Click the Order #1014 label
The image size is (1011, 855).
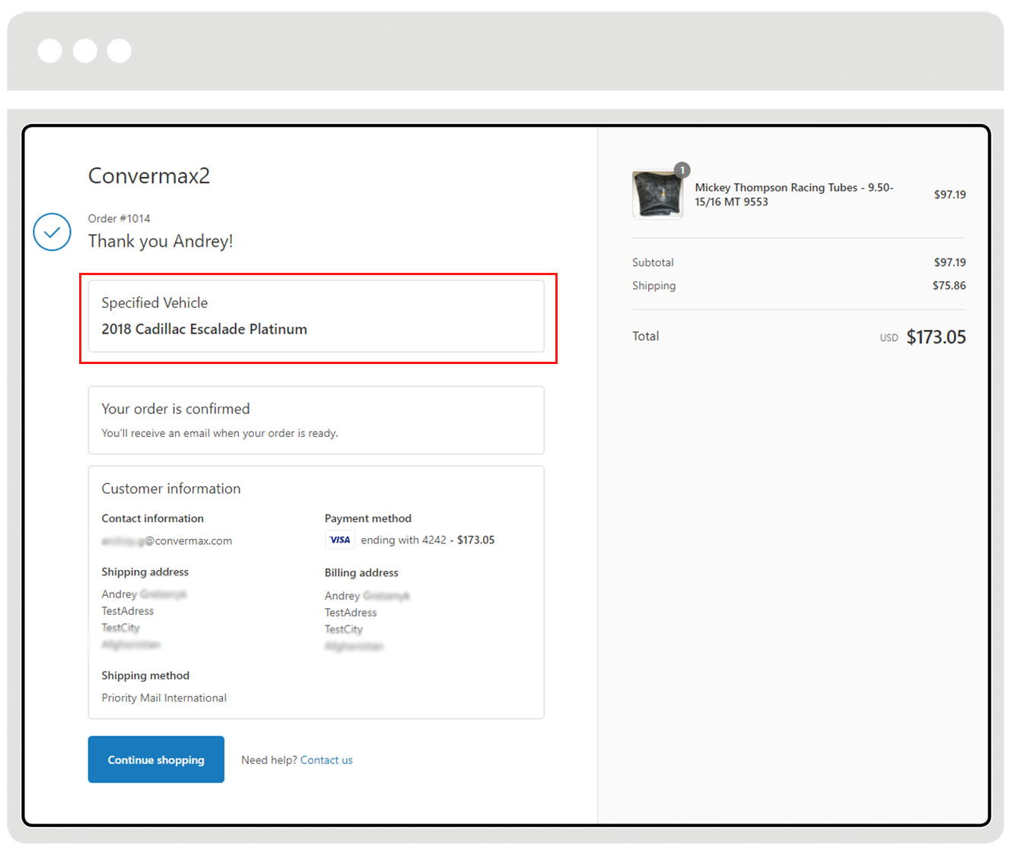[119, 219]
